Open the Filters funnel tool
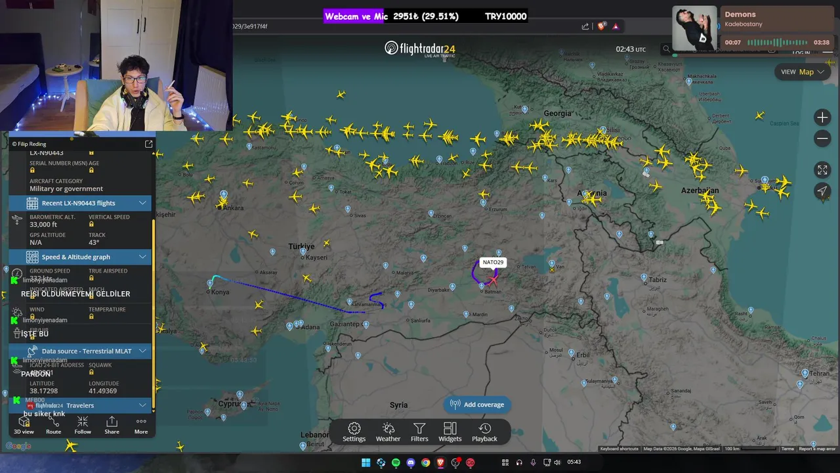 [x=419, y=432]
